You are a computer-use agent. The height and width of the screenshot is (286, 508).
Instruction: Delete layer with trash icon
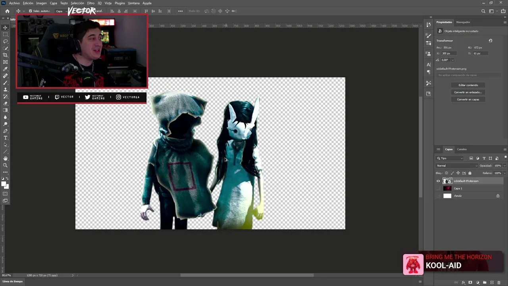coord(499,282)
